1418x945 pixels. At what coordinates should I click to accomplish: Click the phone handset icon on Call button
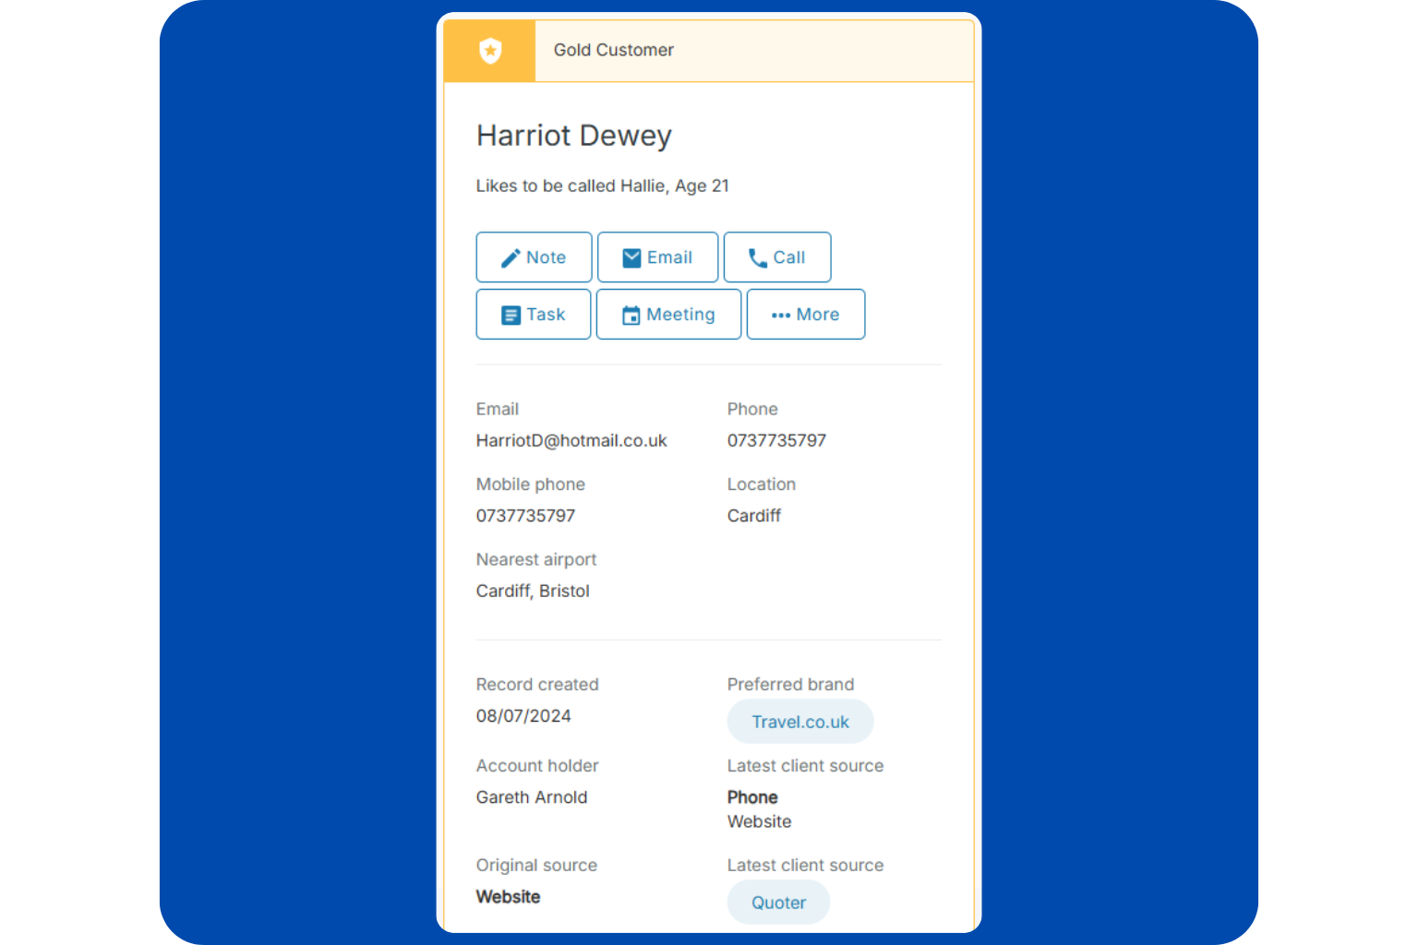758,258
